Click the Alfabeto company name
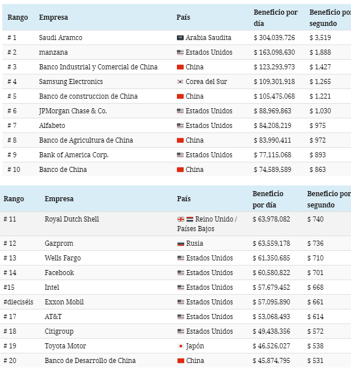Image resolution: width=351 pixels, height=372 pixels. coord(52,126)
